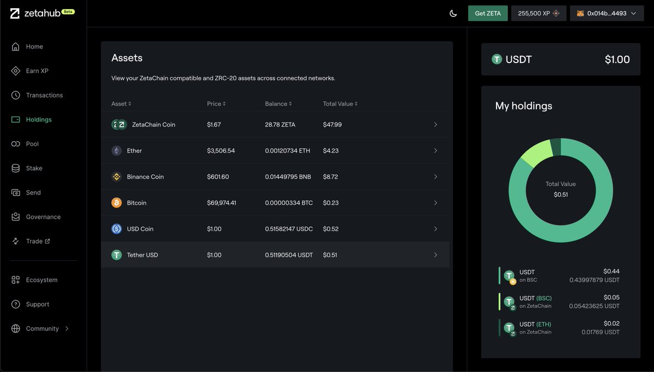Click the Governance icon in sidebar
The image size is (654, 372).
[x=16, y=217]
